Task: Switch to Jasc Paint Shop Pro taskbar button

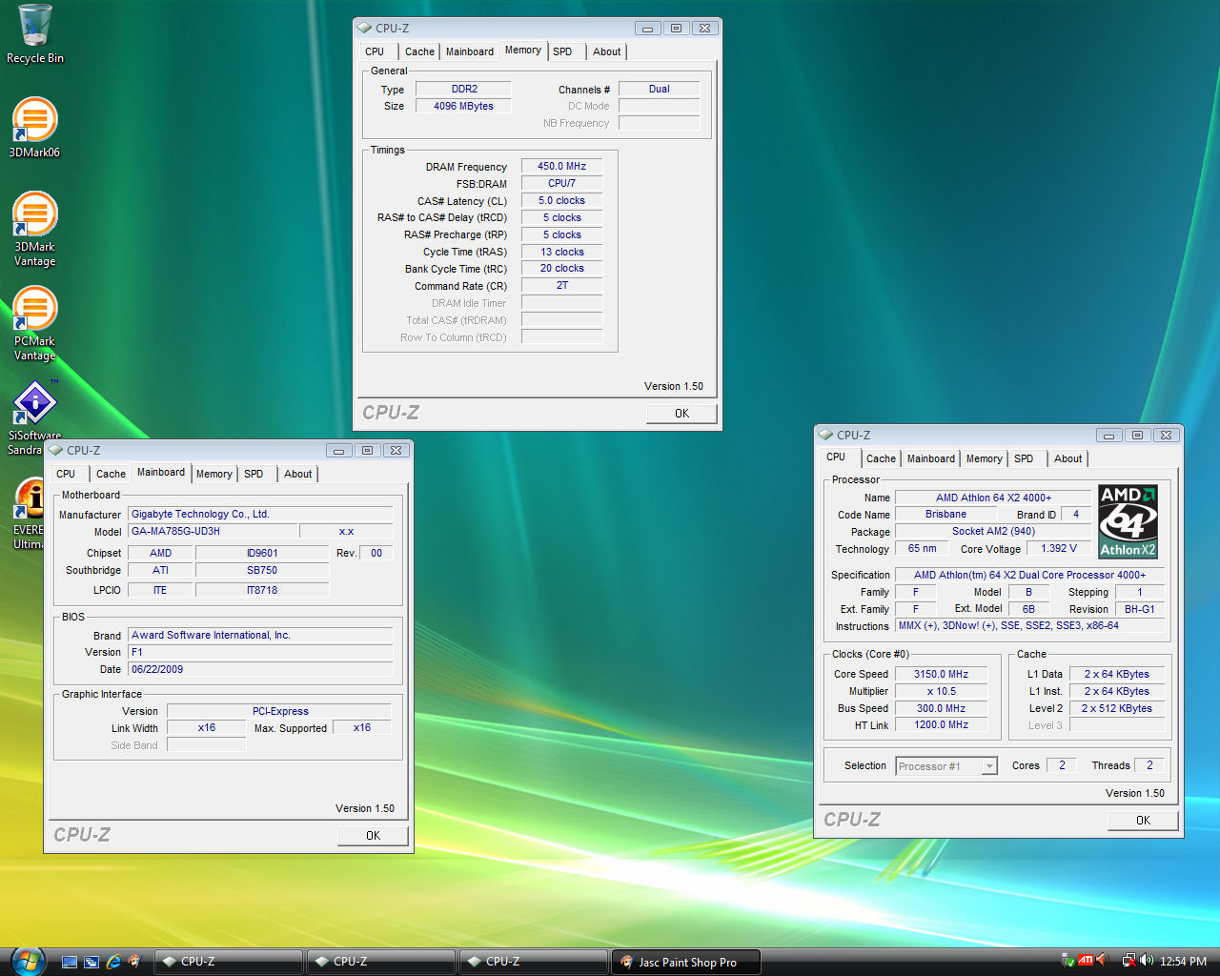Action: coord(686,962)
